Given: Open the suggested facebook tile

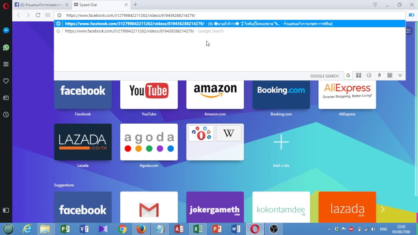Looking at the screenshot, I should [x=83, y=207].
